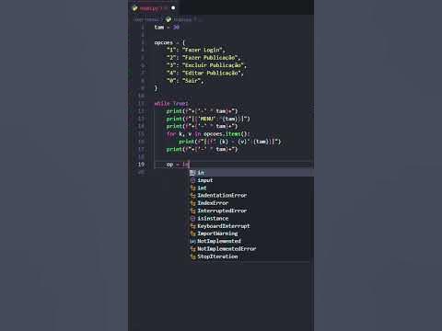Click the '"1": "Fazer login"' dictionary entry
Image resolution: width=442 pixels, height=331 pixels.
point(196,50)
